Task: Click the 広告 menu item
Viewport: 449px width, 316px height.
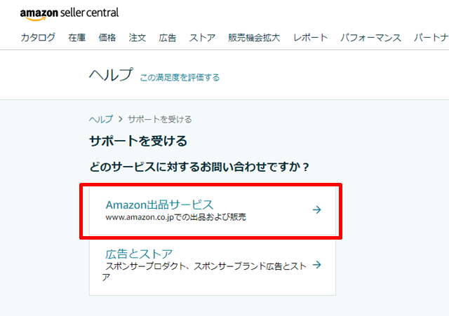Action: [x=168, y=38]
